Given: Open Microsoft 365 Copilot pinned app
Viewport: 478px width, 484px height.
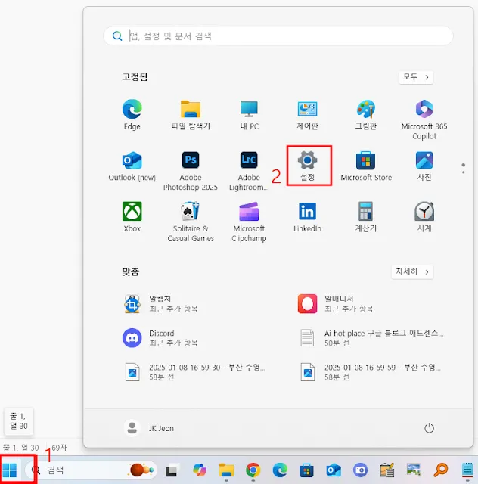Looking at the screenshot, I should coord(424,119).
